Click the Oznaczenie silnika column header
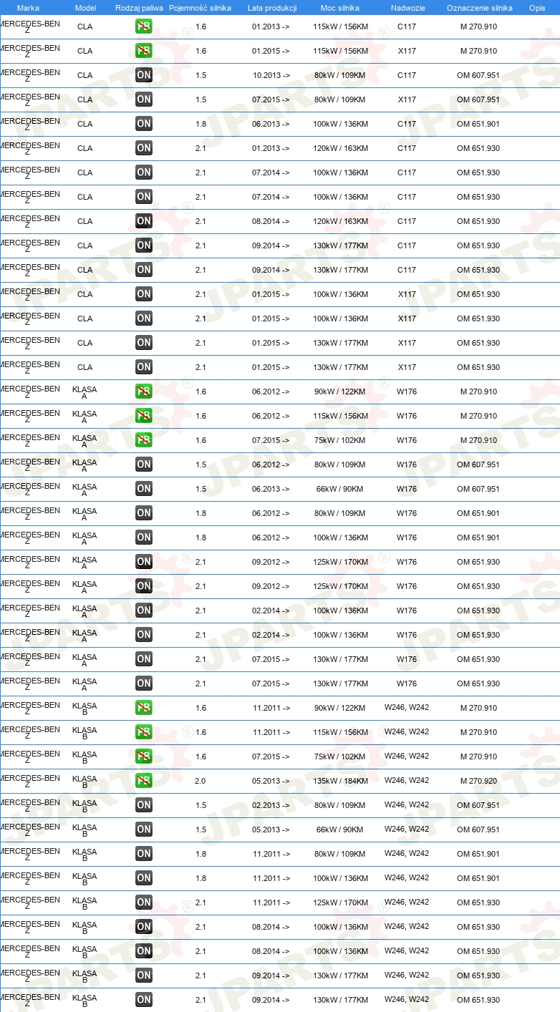The width and height of the screenshot is (560, 1012). click(x=479, y=8)
